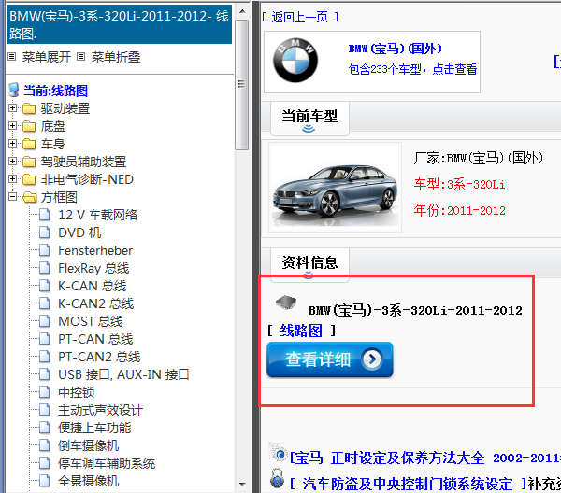561x493 pixels.
Task: Go back via 返回上一页 link
Action: click(300, 17)
